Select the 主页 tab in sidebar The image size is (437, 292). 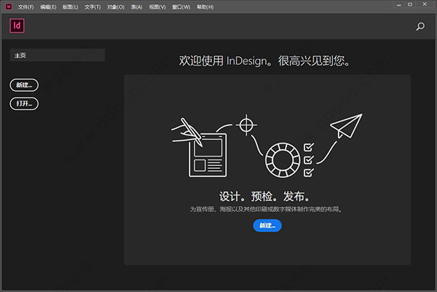coord(58,55)
